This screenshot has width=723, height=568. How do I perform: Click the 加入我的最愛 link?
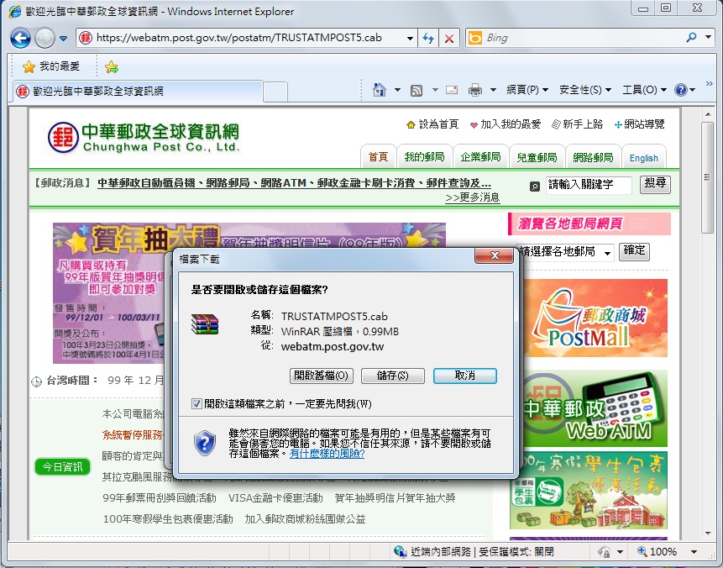506,124
